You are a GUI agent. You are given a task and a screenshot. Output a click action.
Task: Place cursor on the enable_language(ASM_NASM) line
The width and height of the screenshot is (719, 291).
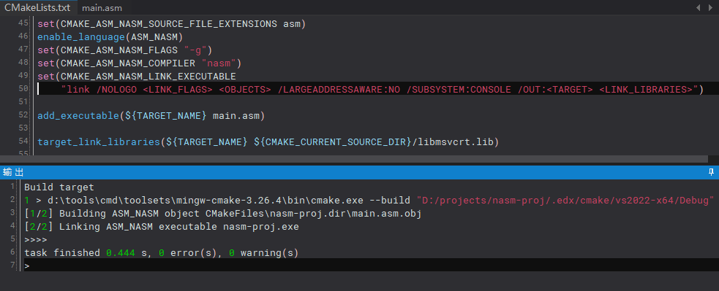(110, 36)
